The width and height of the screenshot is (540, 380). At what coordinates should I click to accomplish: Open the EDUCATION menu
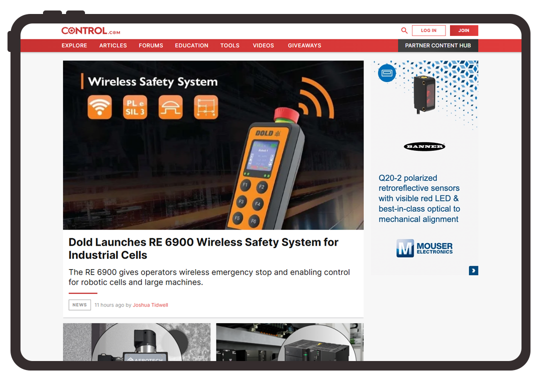click(191, 45)
